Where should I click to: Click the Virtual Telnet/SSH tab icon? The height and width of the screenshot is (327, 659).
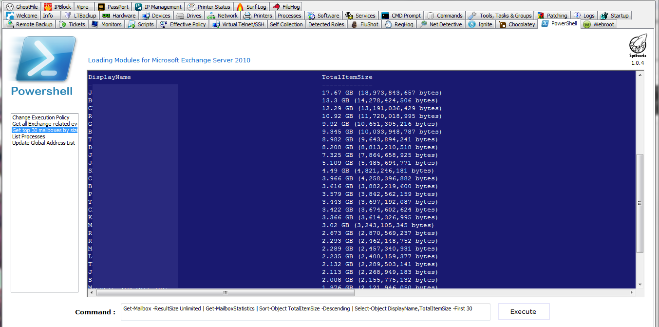(216, 24)
